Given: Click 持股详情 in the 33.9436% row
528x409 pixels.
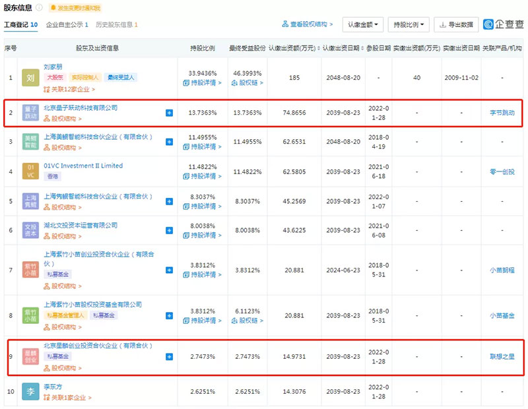Looking at the screenshot, I should tap(202, 83).
